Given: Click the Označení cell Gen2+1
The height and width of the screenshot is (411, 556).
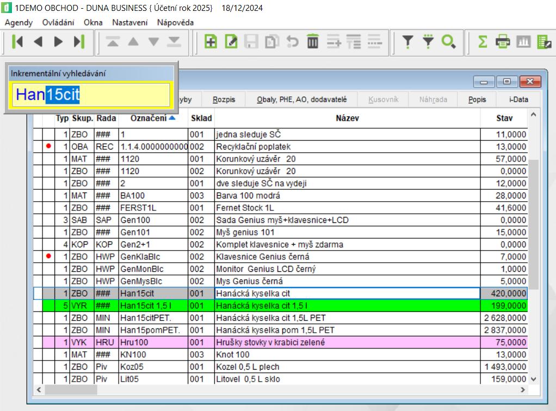Looking at the screenshot, I should click(x=153, y=245).
